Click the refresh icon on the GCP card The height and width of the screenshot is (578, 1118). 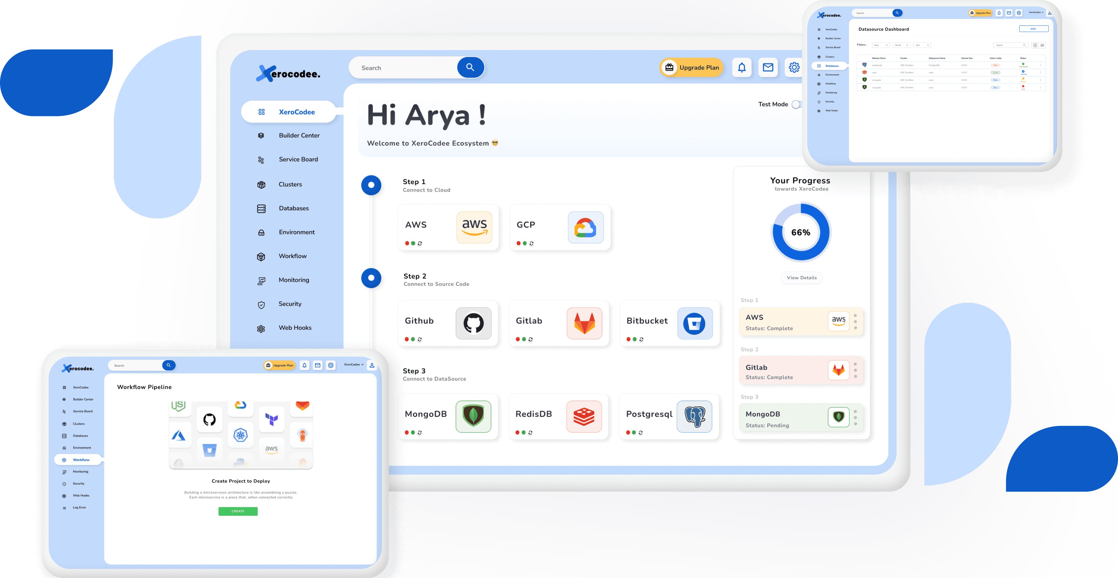click(x=531, y=243)
